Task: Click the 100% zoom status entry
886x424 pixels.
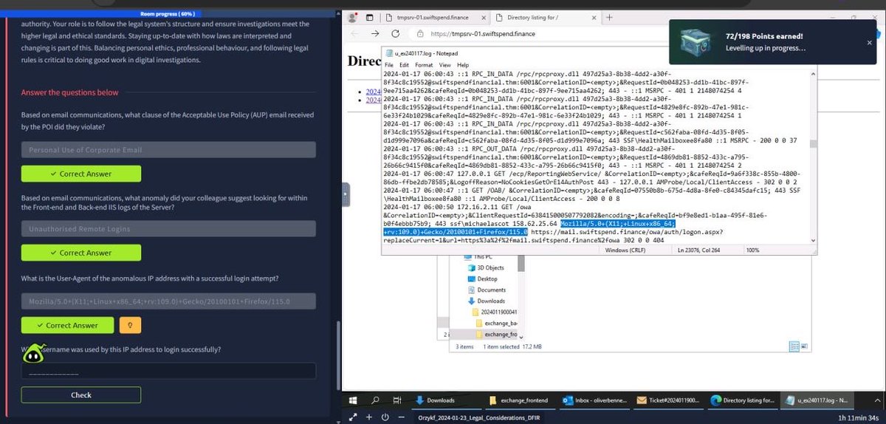Action: click(x=752, y=250)
